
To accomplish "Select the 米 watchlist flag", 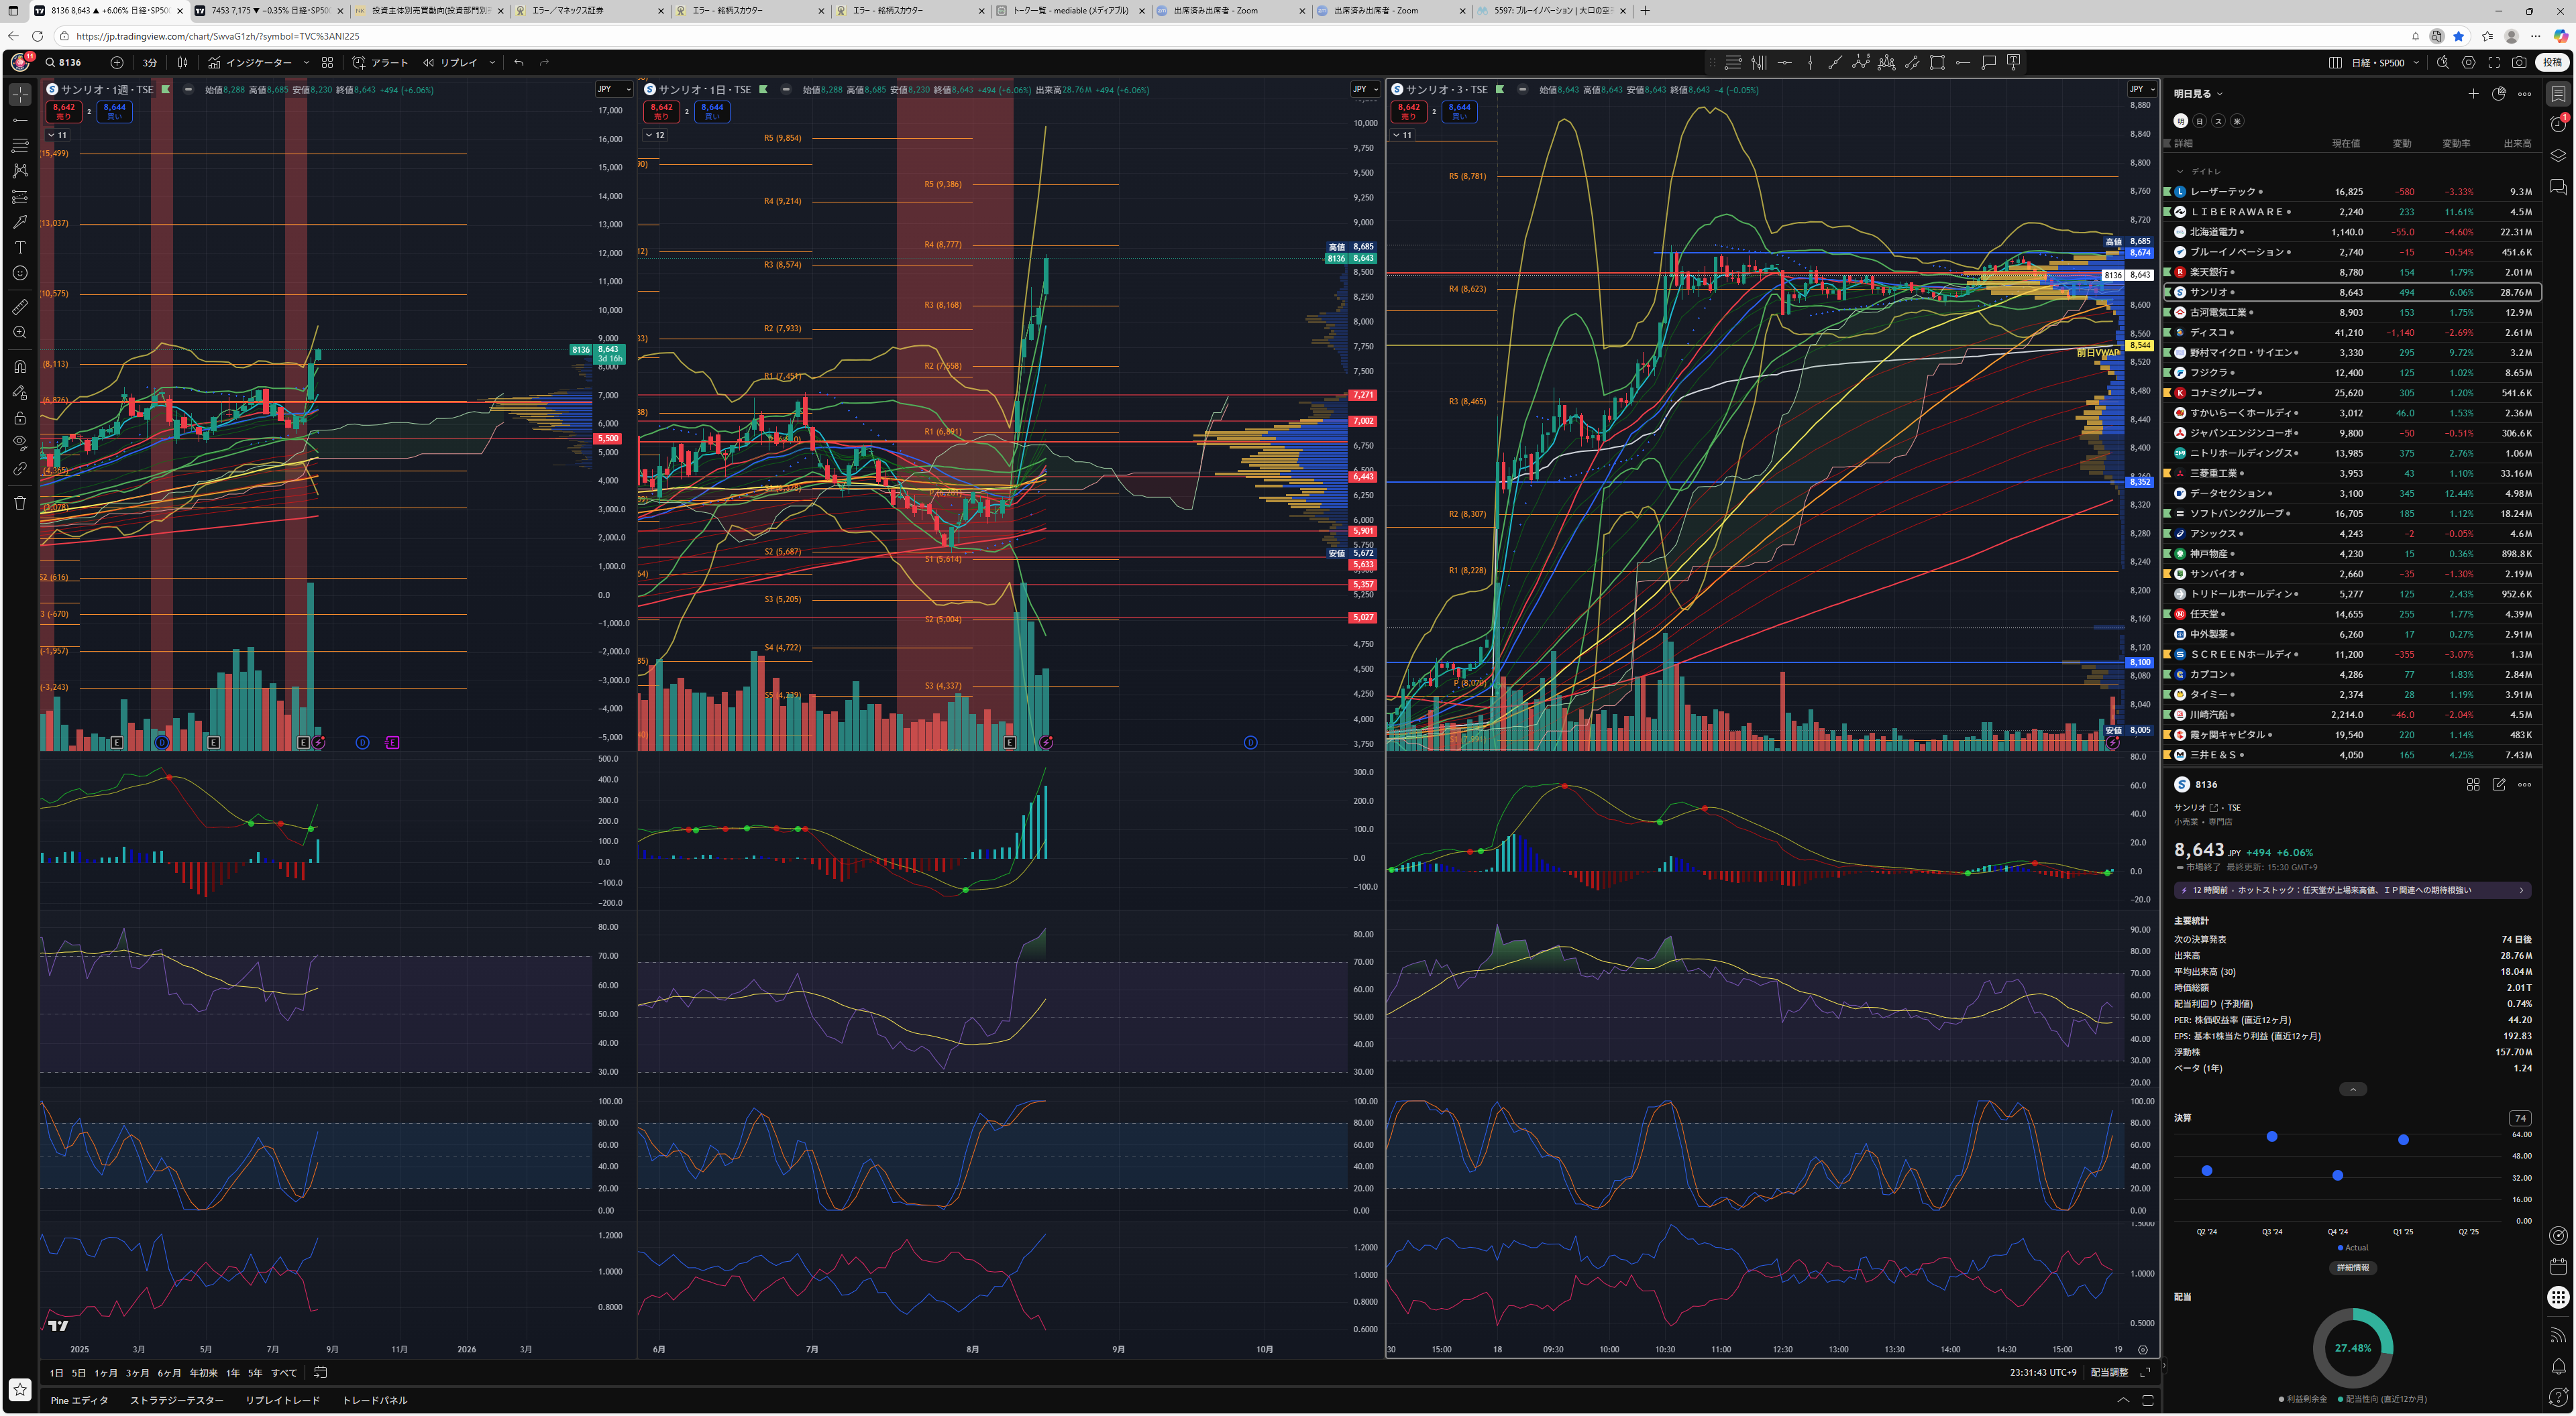I will [2237, 121].
